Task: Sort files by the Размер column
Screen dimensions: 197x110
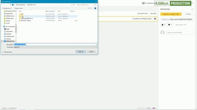Action: click(72, 11)
